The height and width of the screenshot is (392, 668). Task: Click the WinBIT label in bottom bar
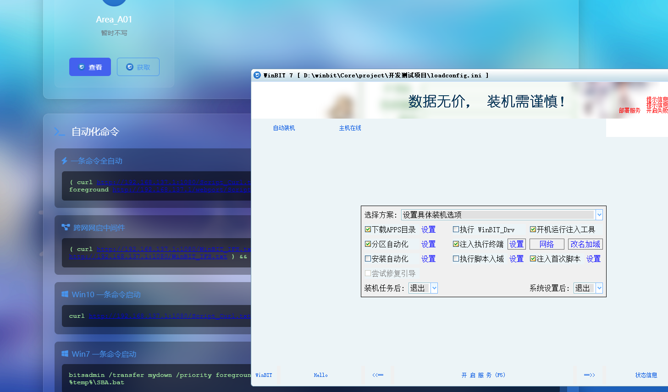(x=264, y=375)
